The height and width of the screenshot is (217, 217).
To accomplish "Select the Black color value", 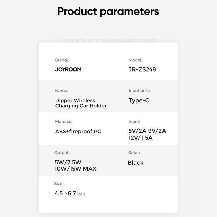I will click(136, 163).
